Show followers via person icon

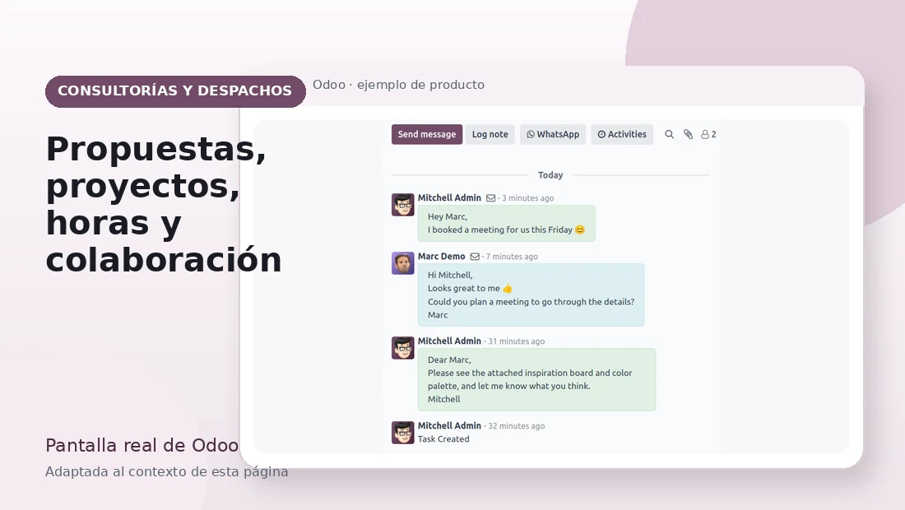click(705, 134)
